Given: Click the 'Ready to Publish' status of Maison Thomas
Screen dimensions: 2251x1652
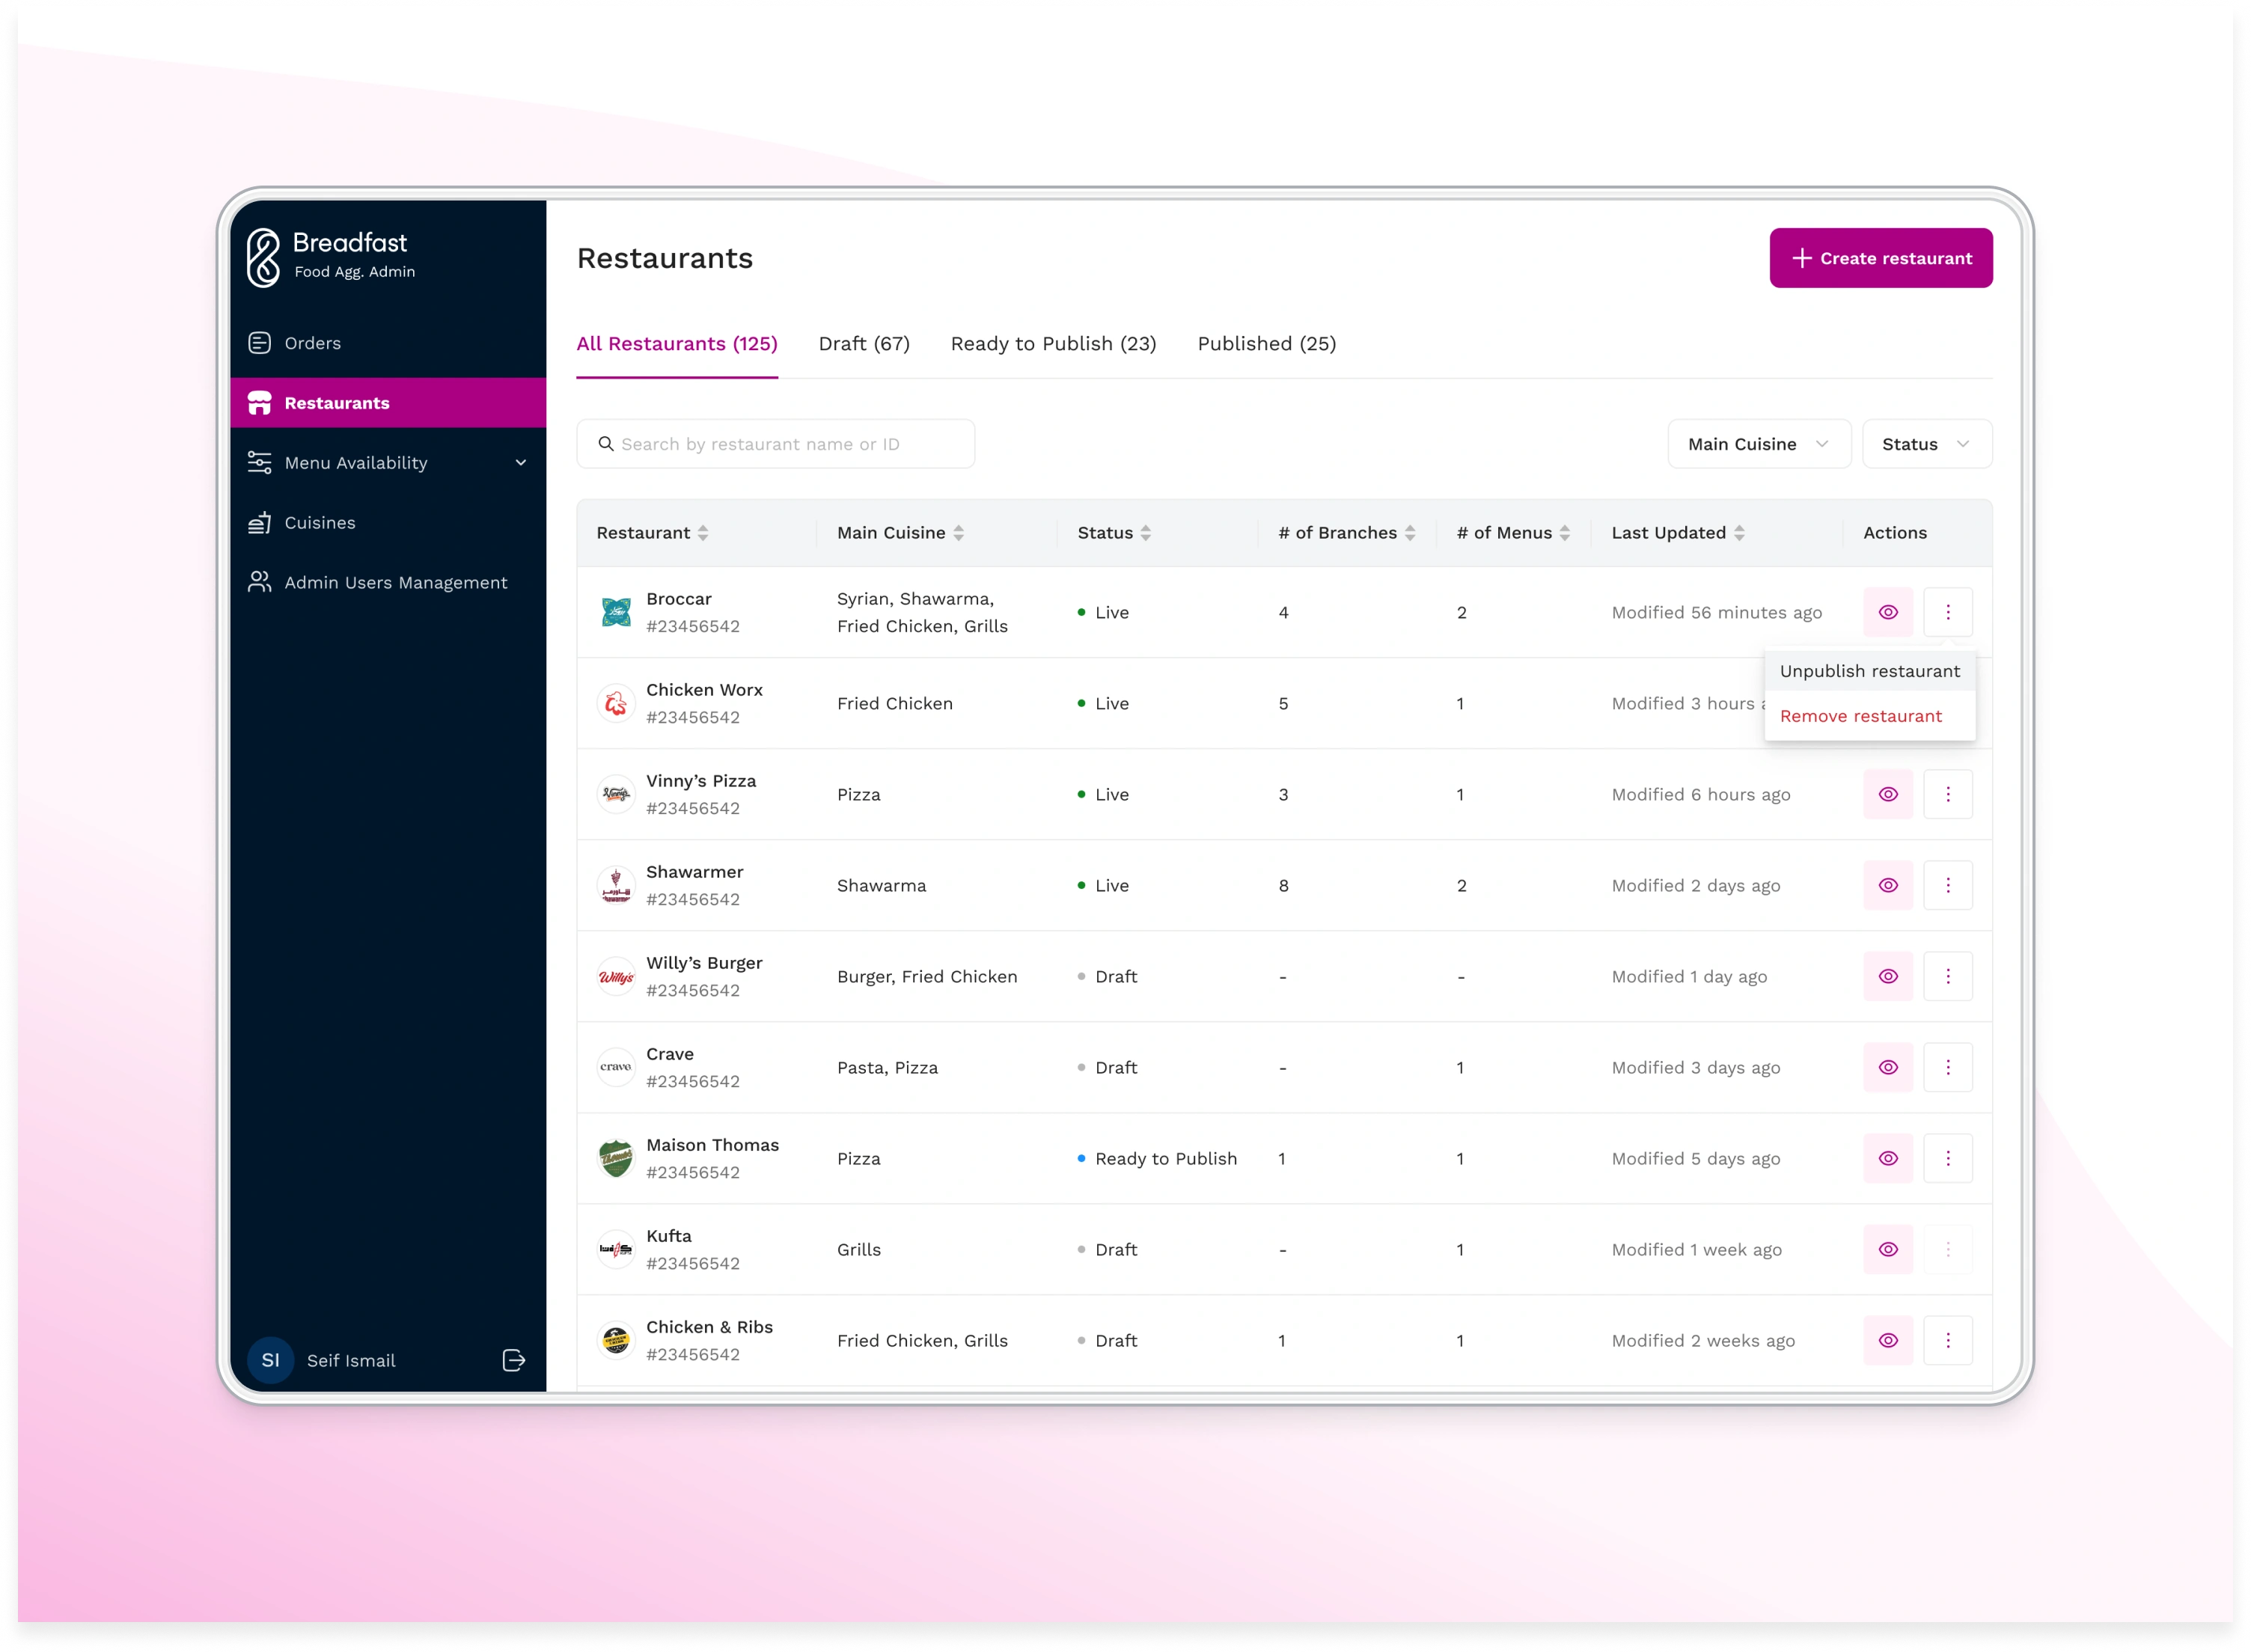Looking at the screenshot, I should tap(1157, 1158).
